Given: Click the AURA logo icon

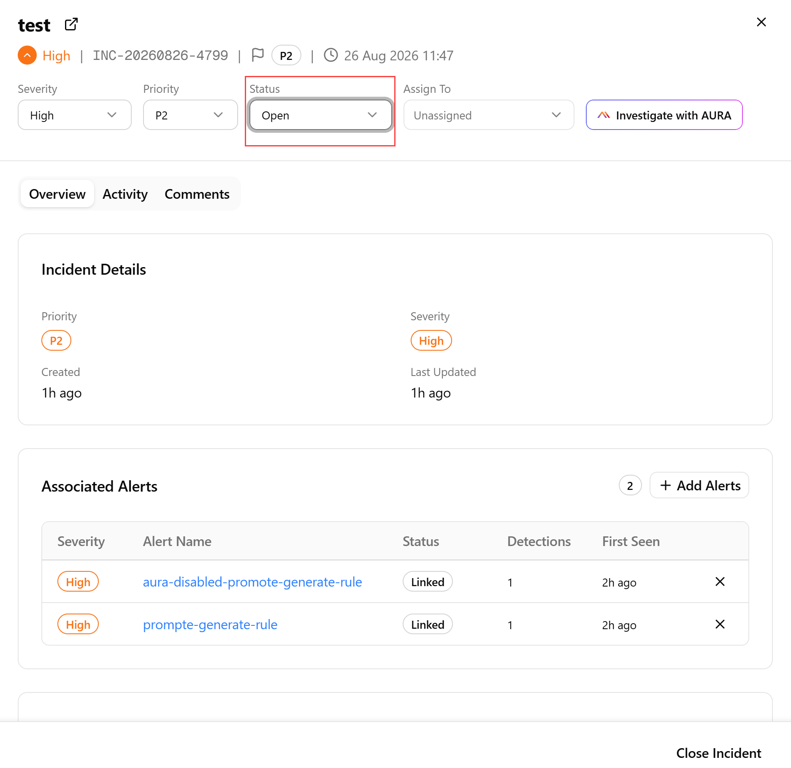Looking at the screenshot, I should tap(604, 115).
